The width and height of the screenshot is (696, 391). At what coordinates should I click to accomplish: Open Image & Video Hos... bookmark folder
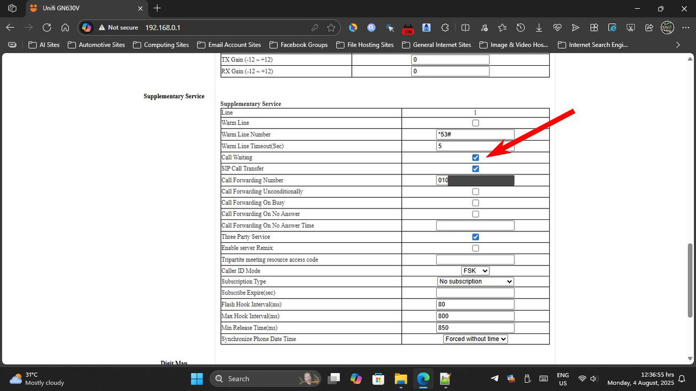click(x=514, y=45)
